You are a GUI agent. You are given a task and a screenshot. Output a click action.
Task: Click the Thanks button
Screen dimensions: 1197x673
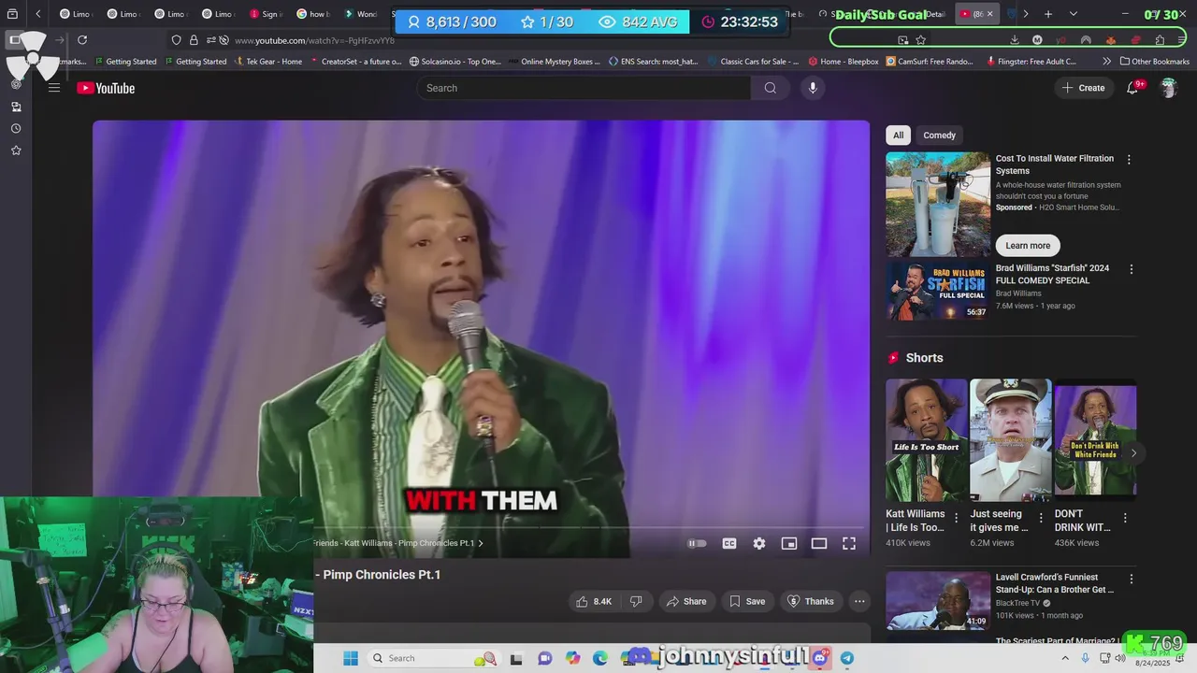811,601
